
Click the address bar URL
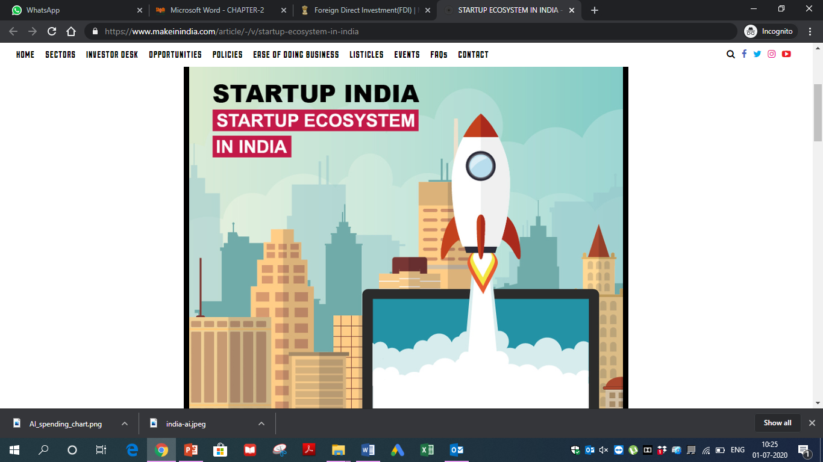(x=231, y=31)
